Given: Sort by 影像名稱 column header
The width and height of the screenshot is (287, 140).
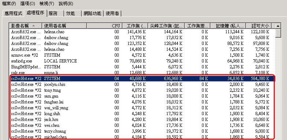Looking at the screenshot, I should pyautogui.click(x=25, y=26).
